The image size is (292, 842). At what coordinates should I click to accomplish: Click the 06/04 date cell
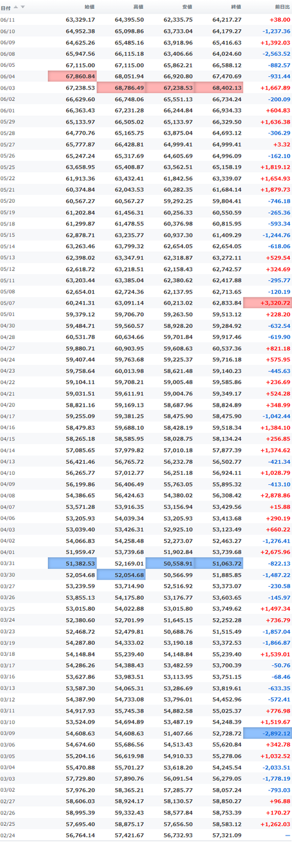pyautogui.click(x=8, y=76)
